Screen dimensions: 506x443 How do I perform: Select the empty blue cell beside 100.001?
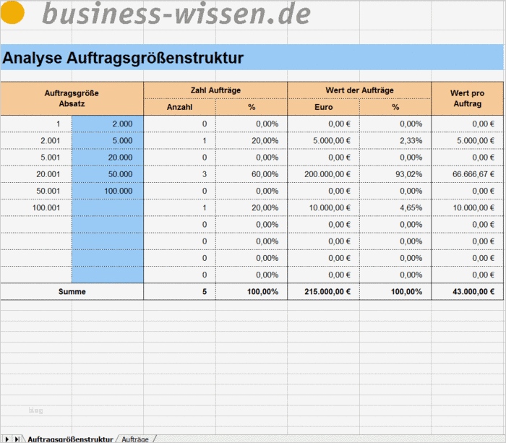[x=108, y=208]
